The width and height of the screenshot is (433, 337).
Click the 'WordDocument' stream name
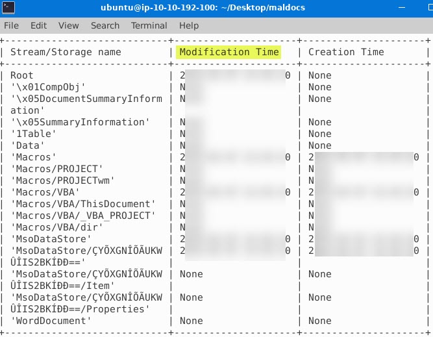(x=51, y=321)
